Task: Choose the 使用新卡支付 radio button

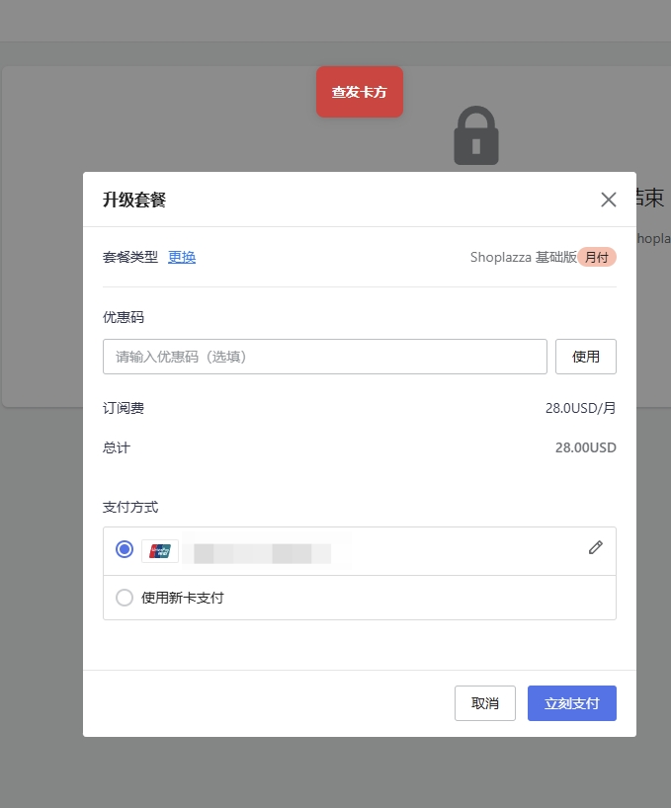Action: point(125,598)
